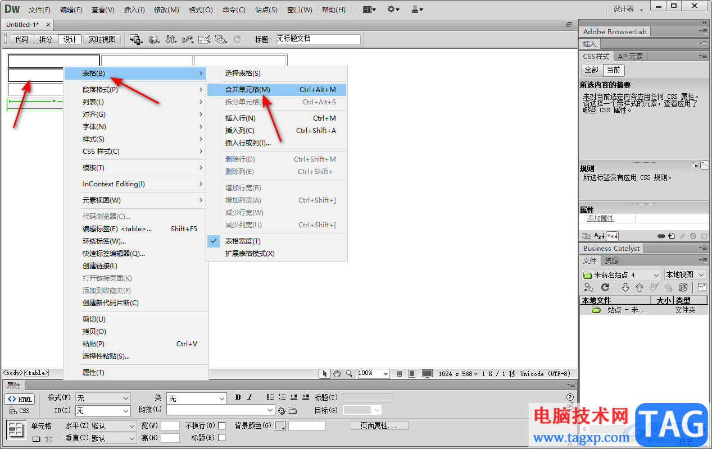Screen dimensions: 712x449
Task: Open the 设计器 workspace dropdown
Action: coord(628,9)
